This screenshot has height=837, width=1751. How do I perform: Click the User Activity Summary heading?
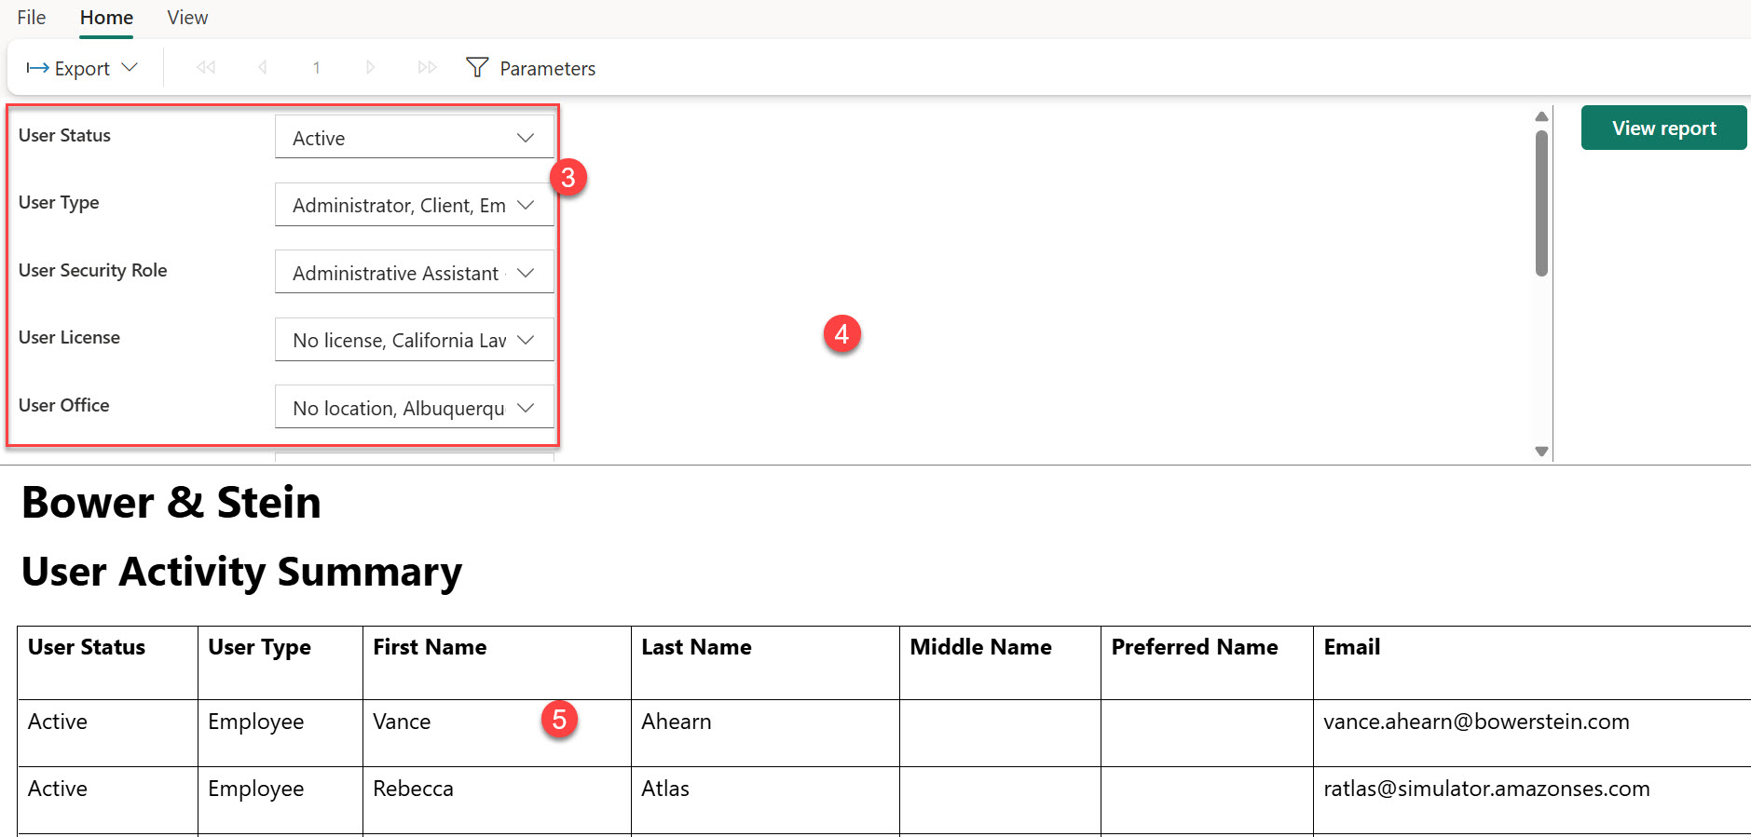241,572
